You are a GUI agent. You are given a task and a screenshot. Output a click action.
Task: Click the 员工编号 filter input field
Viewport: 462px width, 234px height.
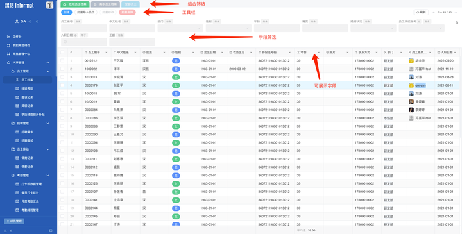tap(83, 28)
